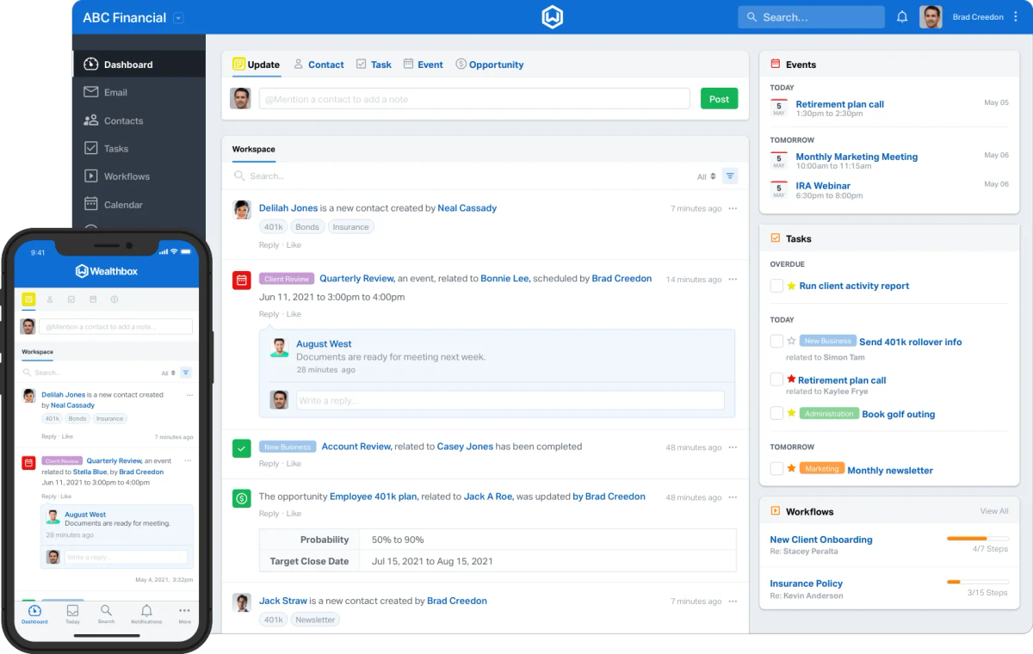Open the Quarterly Review event link
The width and height of the screenshot is (1033, 654).
[x=356, y=279]
